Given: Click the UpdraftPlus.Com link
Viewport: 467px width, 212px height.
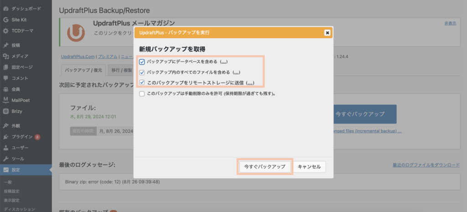Looking at the screenshot, I should point(78,56).
